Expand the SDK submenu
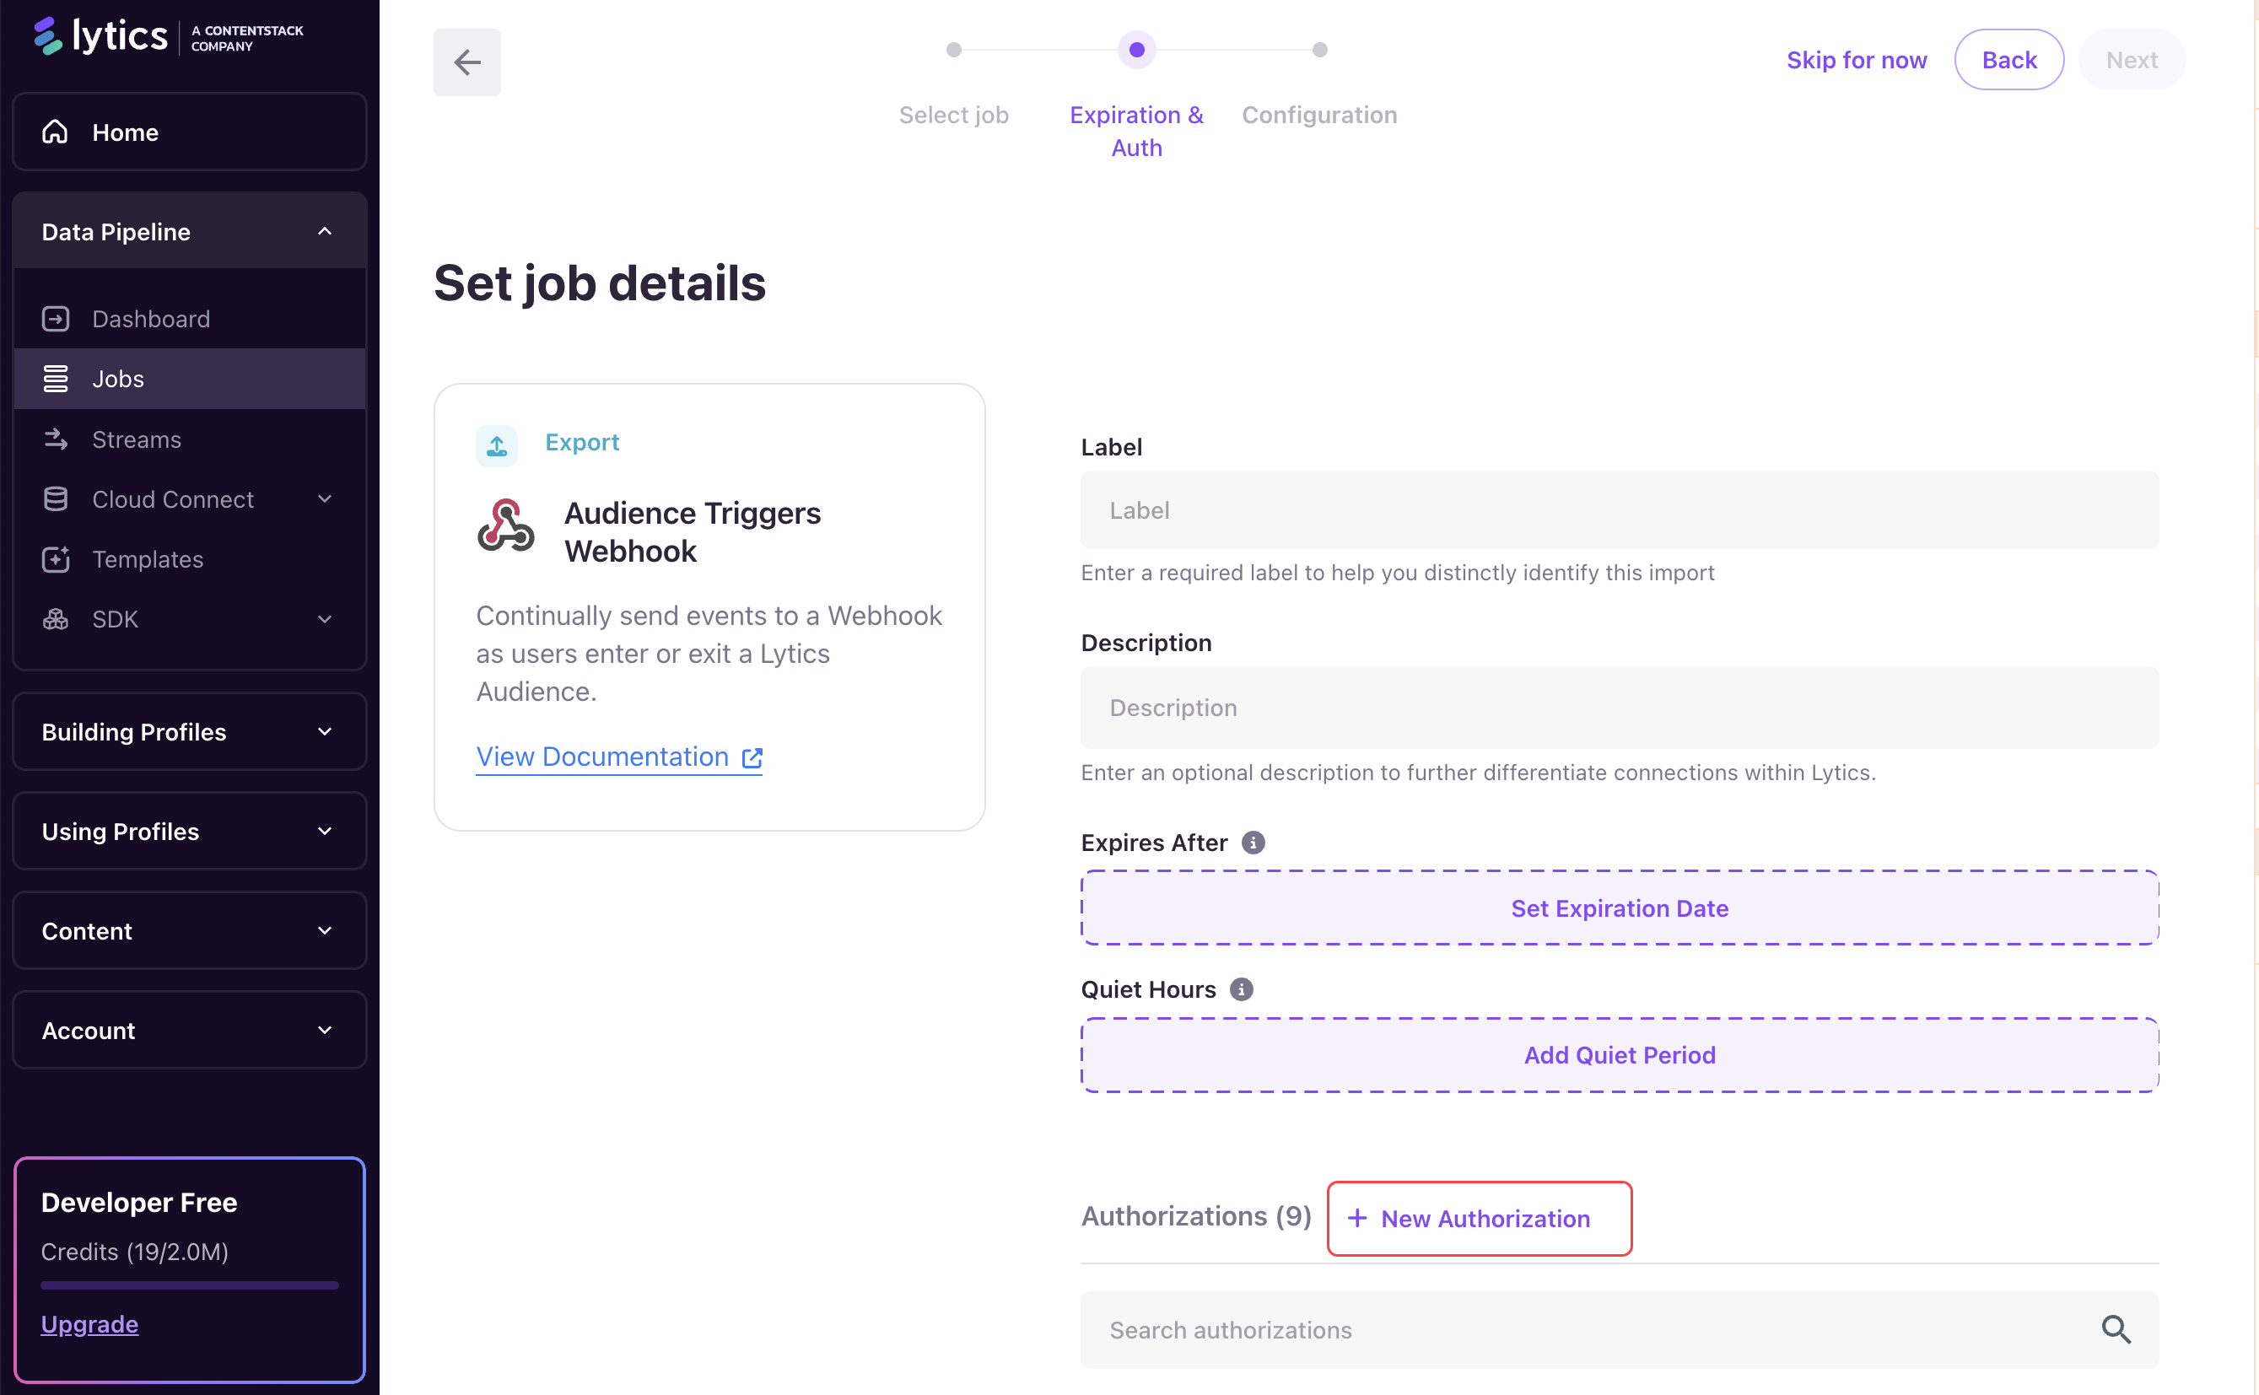The image size is (2259, 1395). (x=324, y=619)
